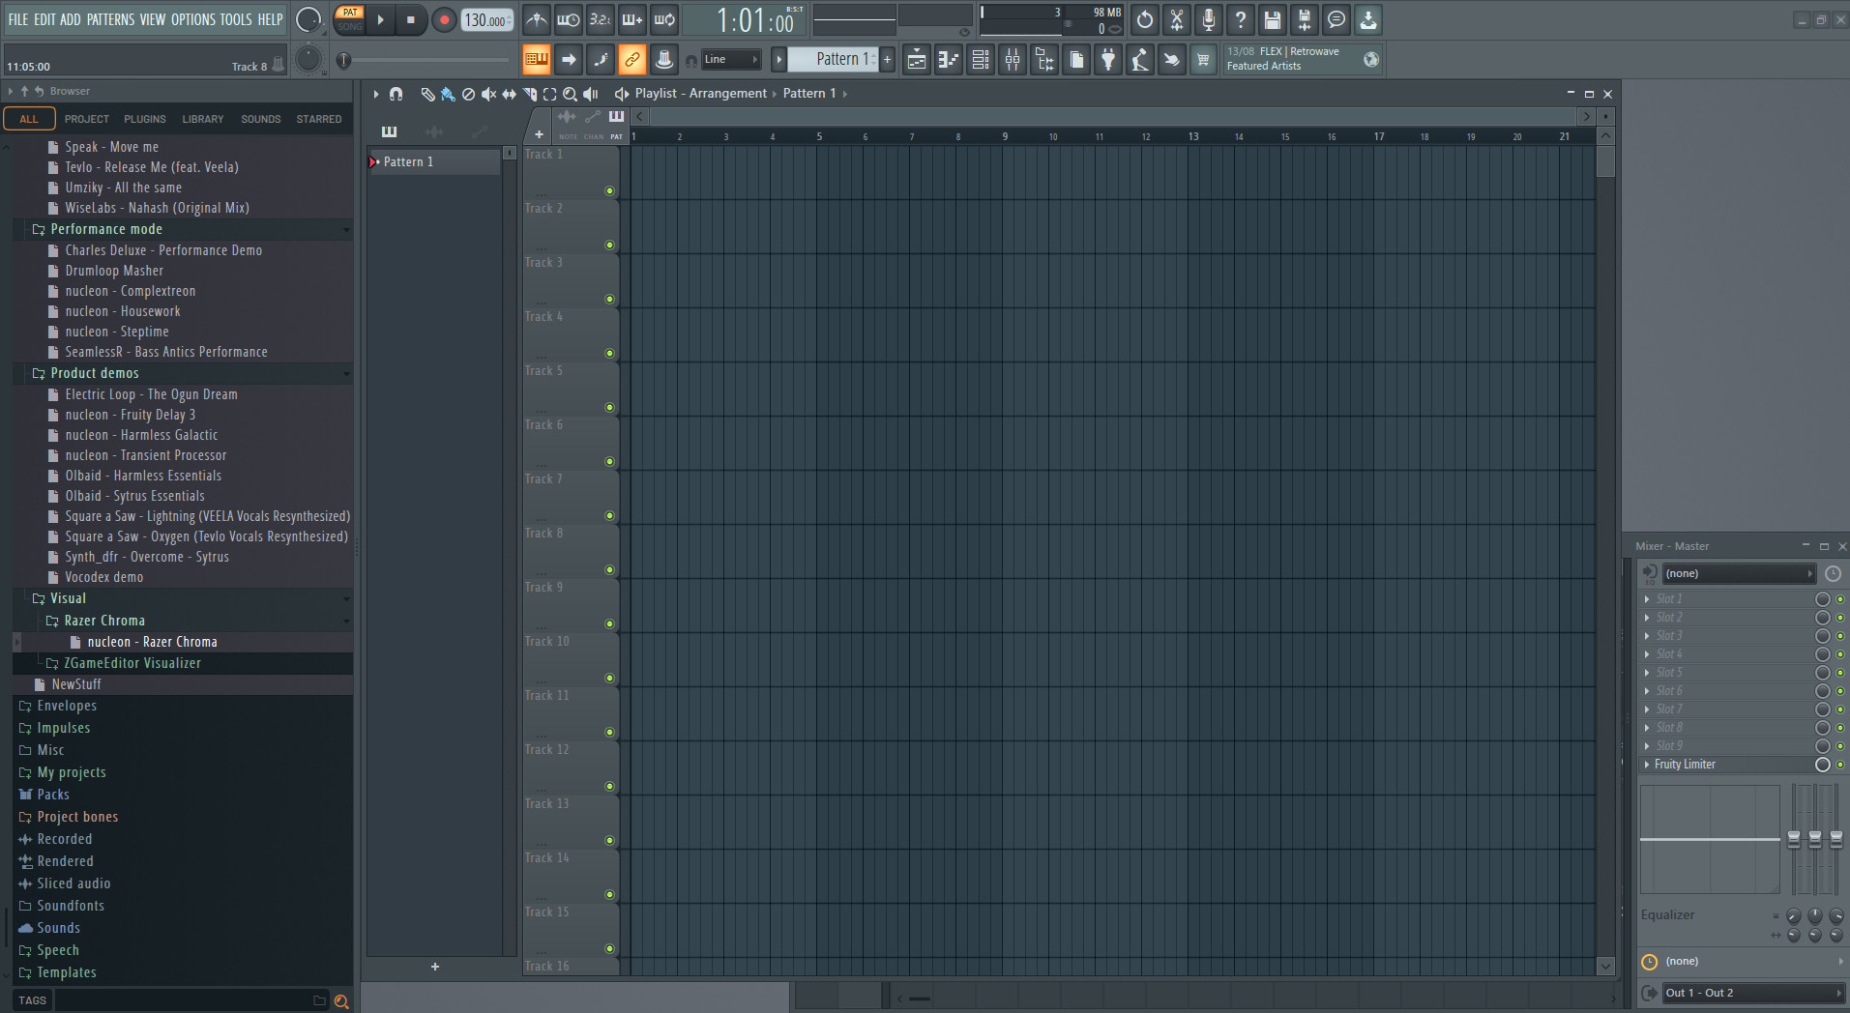Click the Stop transport button

click(x=410, y=19)
